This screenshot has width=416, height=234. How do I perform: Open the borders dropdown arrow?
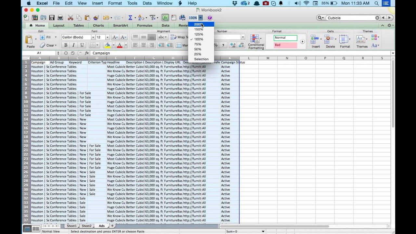[97, 45]
